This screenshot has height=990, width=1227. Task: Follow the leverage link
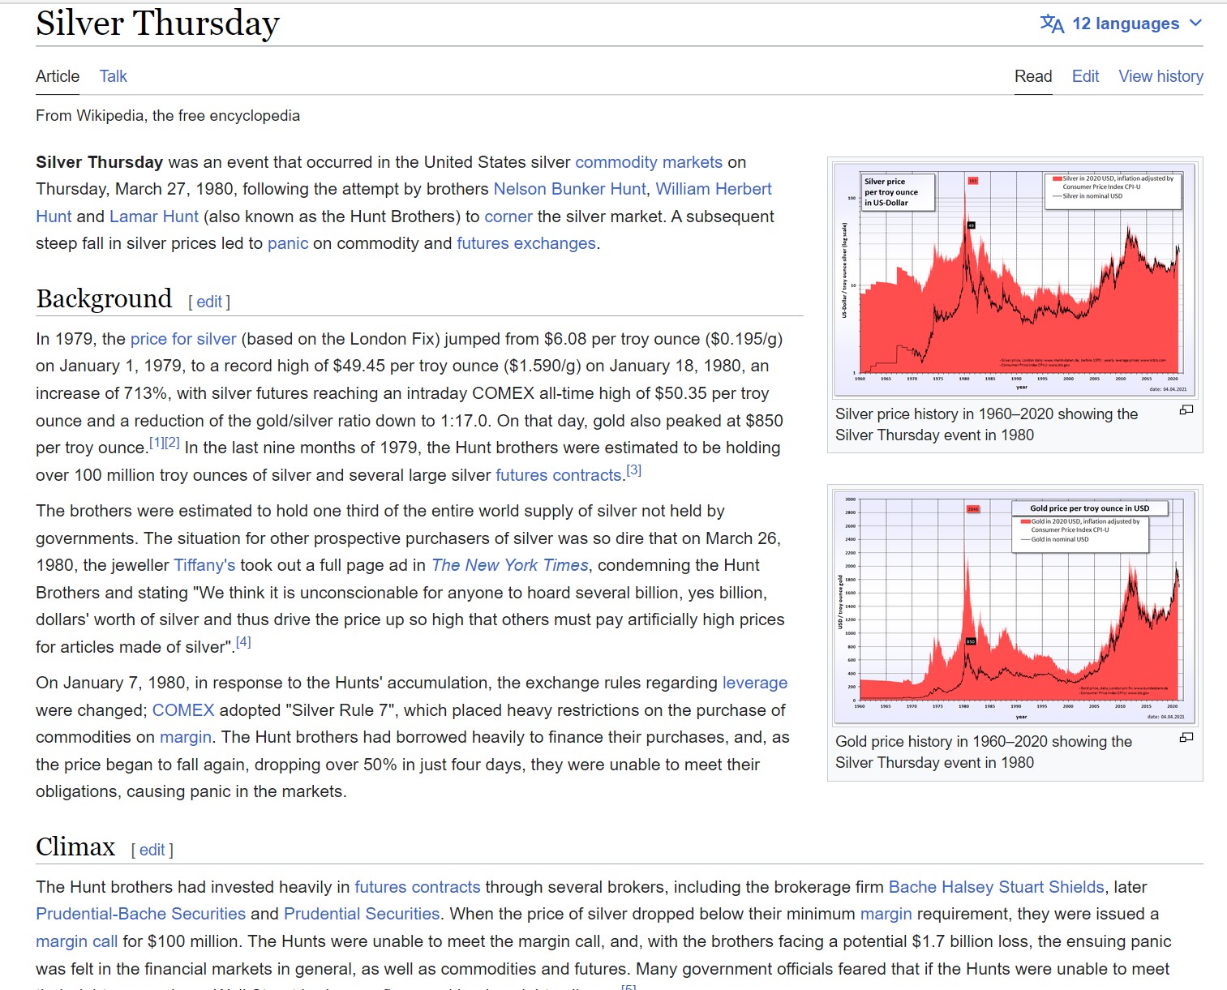pyautogui.click(x=755, y=683)
